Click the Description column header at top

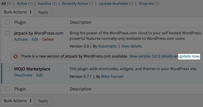click(x=80, y=22)
